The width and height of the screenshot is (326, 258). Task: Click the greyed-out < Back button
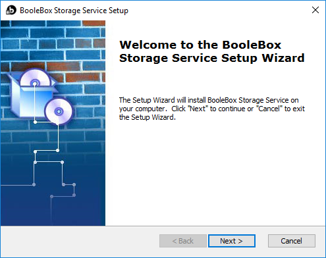click(183, 241)
